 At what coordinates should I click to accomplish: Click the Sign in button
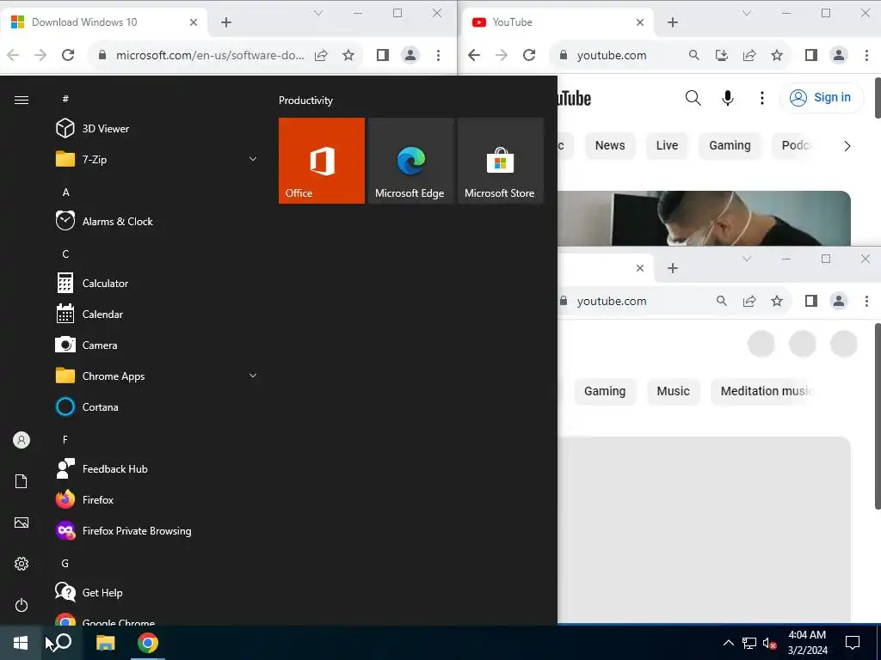pyautogui.click(x=821, y=98)
